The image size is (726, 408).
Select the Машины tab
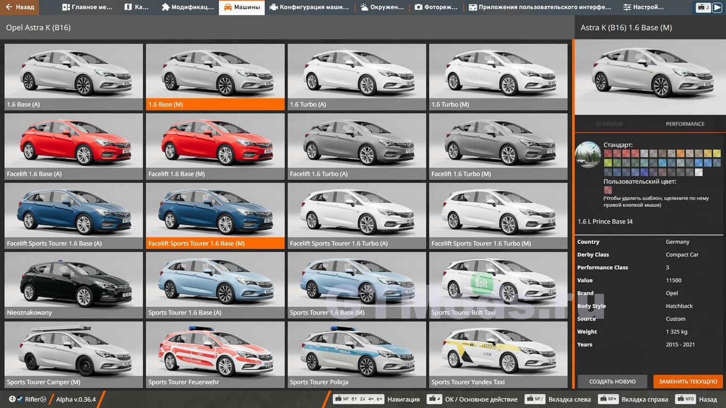point(242,7)
